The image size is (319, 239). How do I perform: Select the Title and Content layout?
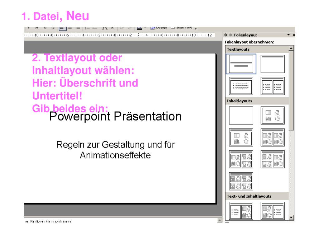tap(241, 137)
